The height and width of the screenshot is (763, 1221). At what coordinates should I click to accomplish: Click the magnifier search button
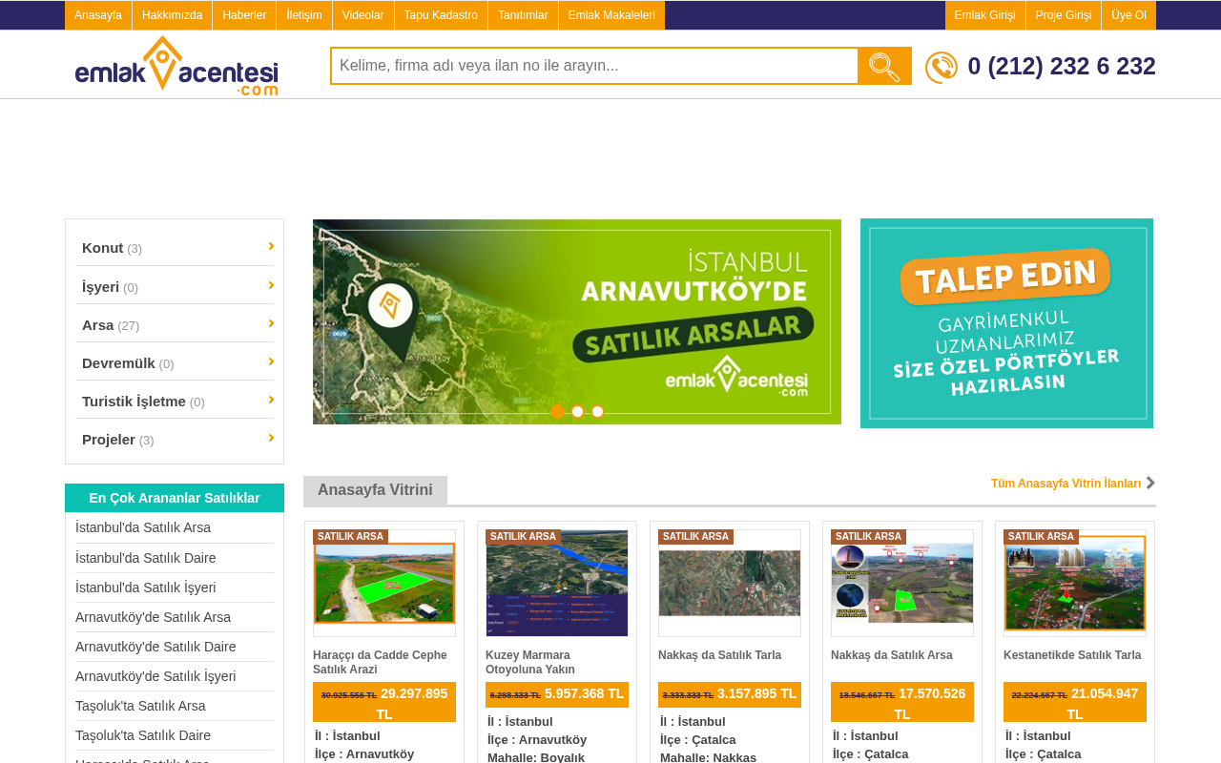(884, 66)
